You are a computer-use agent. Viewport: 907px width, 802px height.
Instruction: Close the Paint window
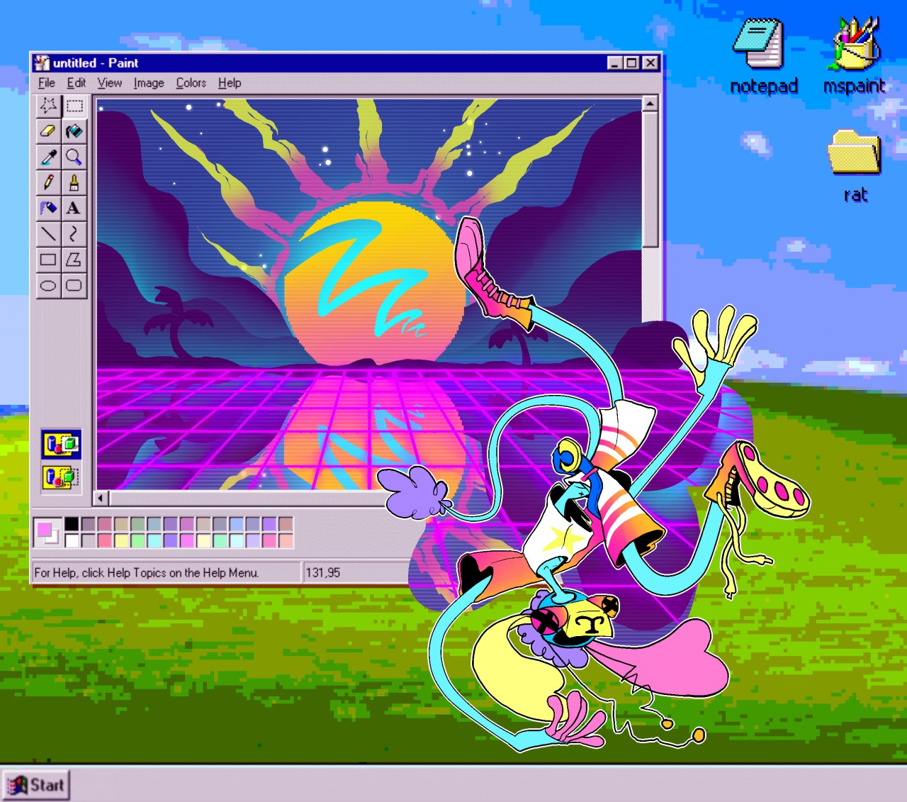click(650, 63)
